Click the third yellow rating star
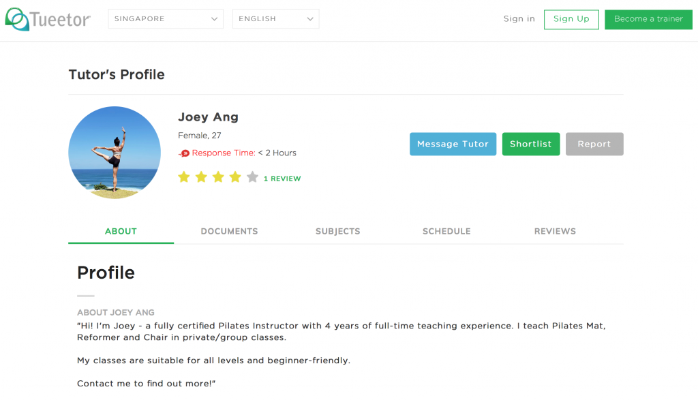This screenshot has width=698, height=400. tap(218, 177)
